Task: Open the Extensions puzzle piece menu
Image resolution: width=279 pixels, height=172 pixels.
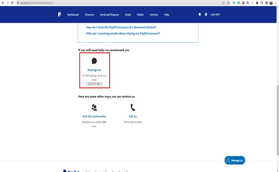Action: pos(257,3)
